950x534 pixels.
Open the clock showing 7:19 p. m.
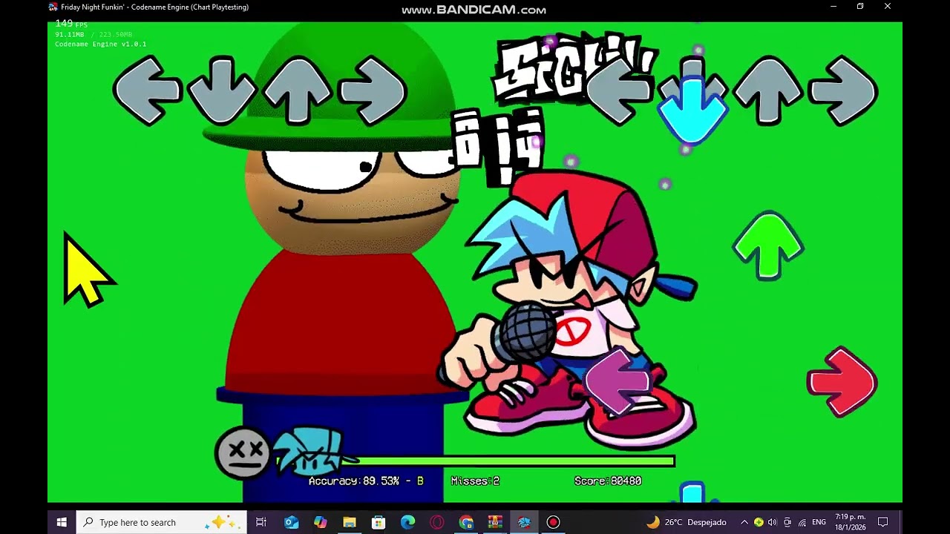[850, 522]
